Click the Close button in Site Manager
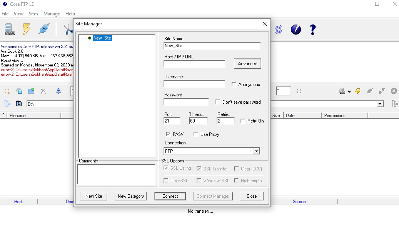Screen dimensions: 399x230 click(252, 196)
